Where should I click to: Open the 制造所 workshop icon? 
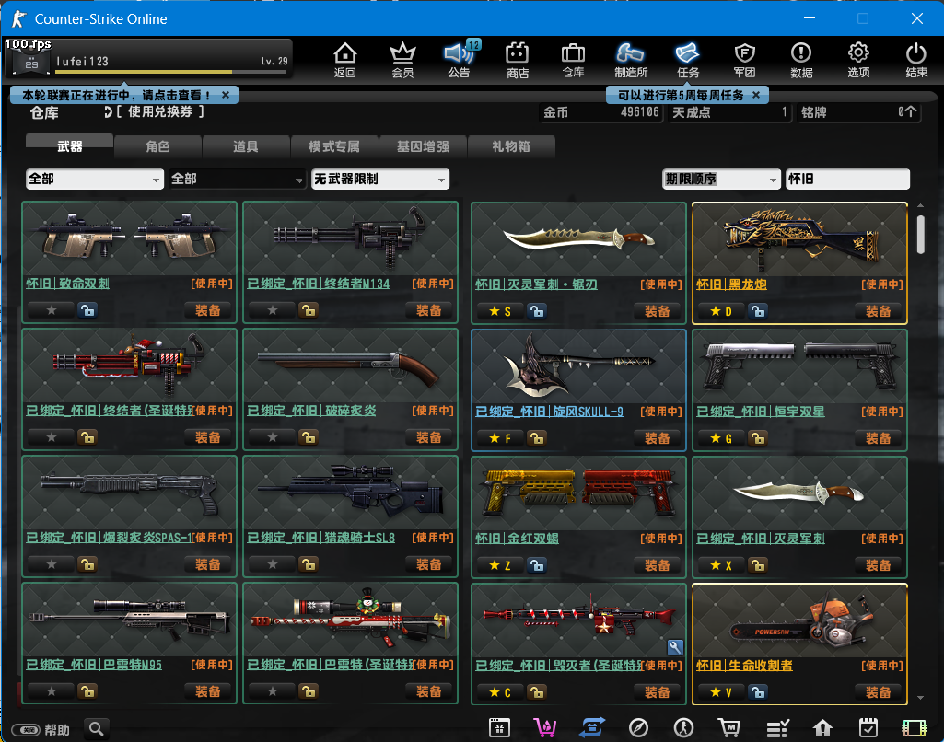coord(630,60)
